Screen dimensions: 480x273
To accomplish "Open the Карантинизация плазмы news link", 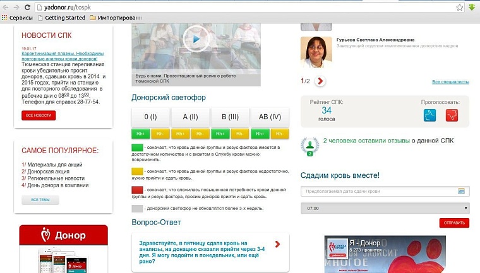I will coord(63,56).
